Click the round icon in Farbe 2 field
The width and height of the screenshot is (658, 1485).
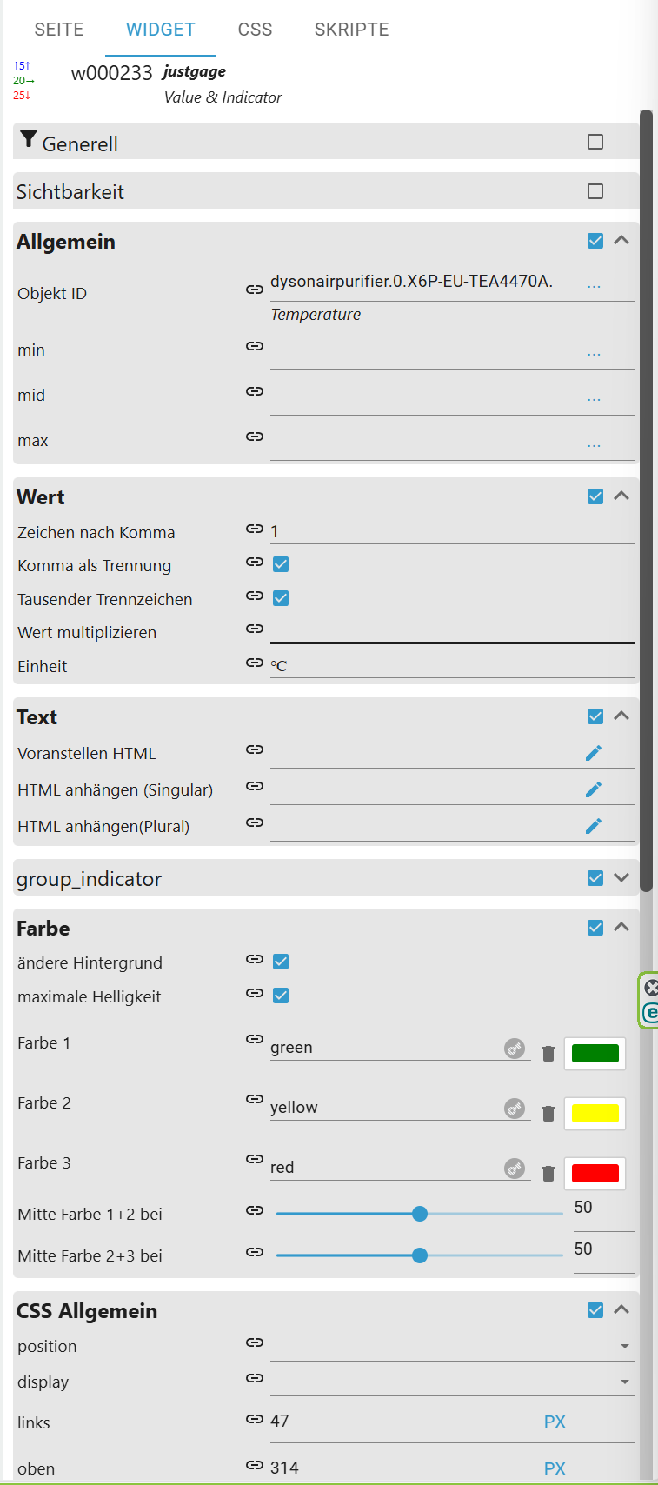tap(515, 1109)
